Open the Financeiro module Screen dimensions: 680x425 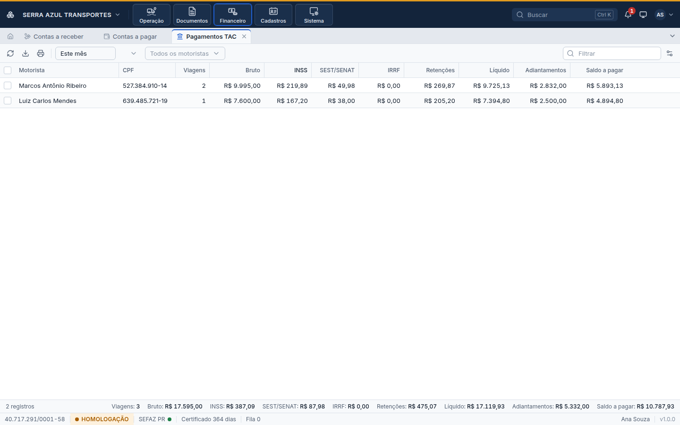point(233,15)
